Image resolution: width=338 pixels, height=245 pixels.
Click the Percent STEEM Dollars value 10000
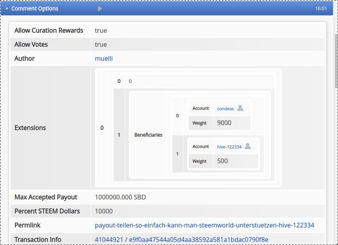pos(104,211)
